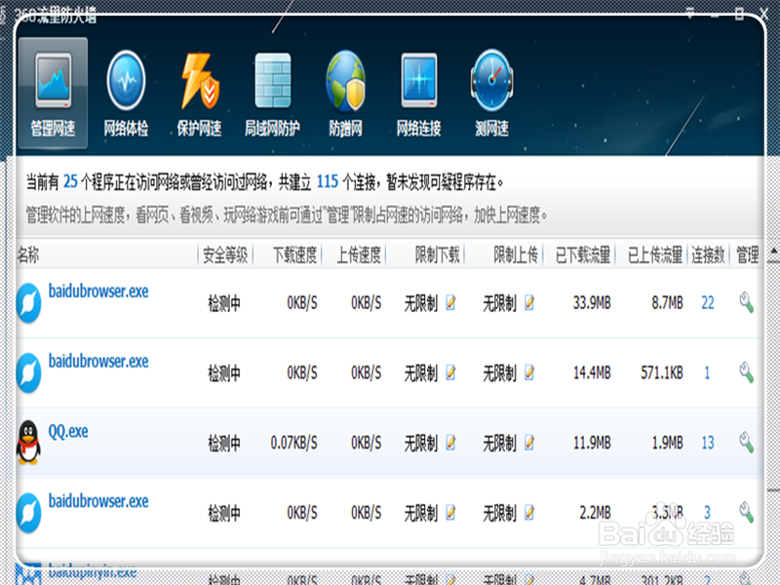This screenshot has width=780, height=585.
Task: Edit download limit for 2.2MB baidubrowser row
Action: tap(450, 513)
